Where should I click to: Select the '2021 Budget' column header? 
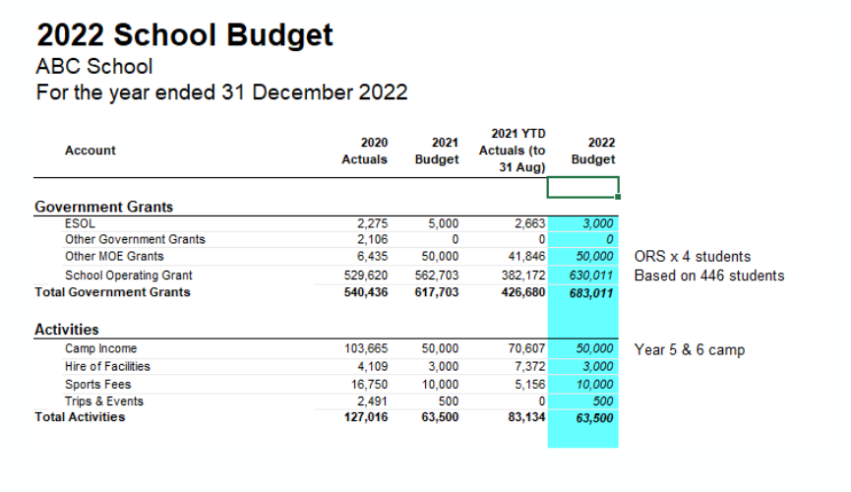(x=437, y=151)
